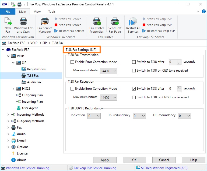Expand the Options tree node
Viewport: 207px width, 171px height.
[8, 147]
